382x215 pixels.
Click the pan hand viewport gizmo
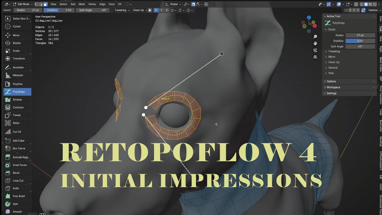click(315, 43)
